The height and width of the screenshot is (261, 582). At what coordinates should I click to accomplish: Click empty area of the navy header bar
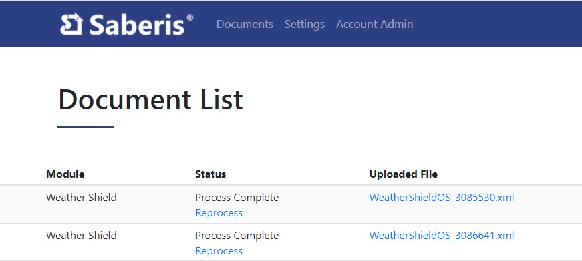coord(497,24)
